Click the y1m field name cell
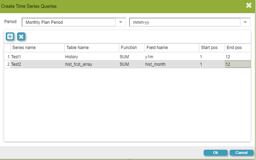 [171, 56]
